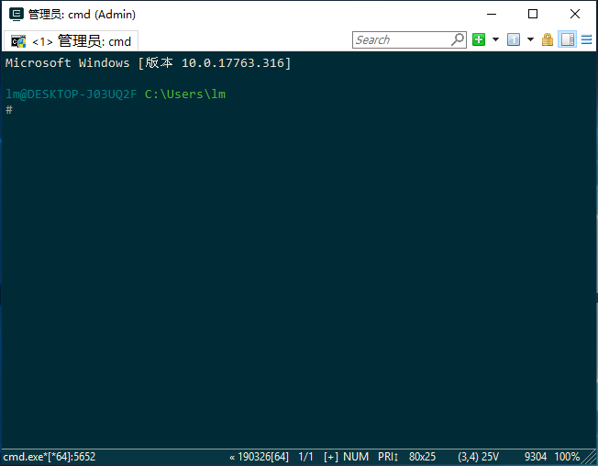Switch to the <1> 管理员: cmd tab
This screenshot has width=598, height=466.
tap(71, 40)
